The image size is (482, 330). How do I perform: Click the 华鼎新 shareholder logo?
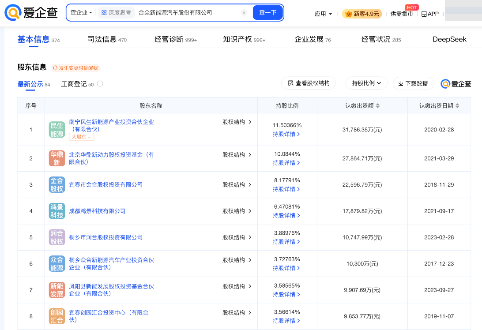(56, 158)
